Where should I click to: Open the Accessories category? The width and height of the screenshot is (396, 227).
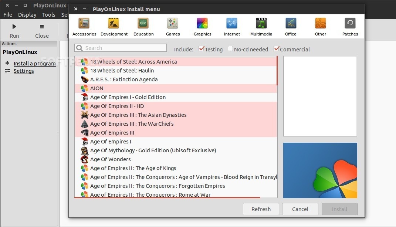tap(84, 27)
